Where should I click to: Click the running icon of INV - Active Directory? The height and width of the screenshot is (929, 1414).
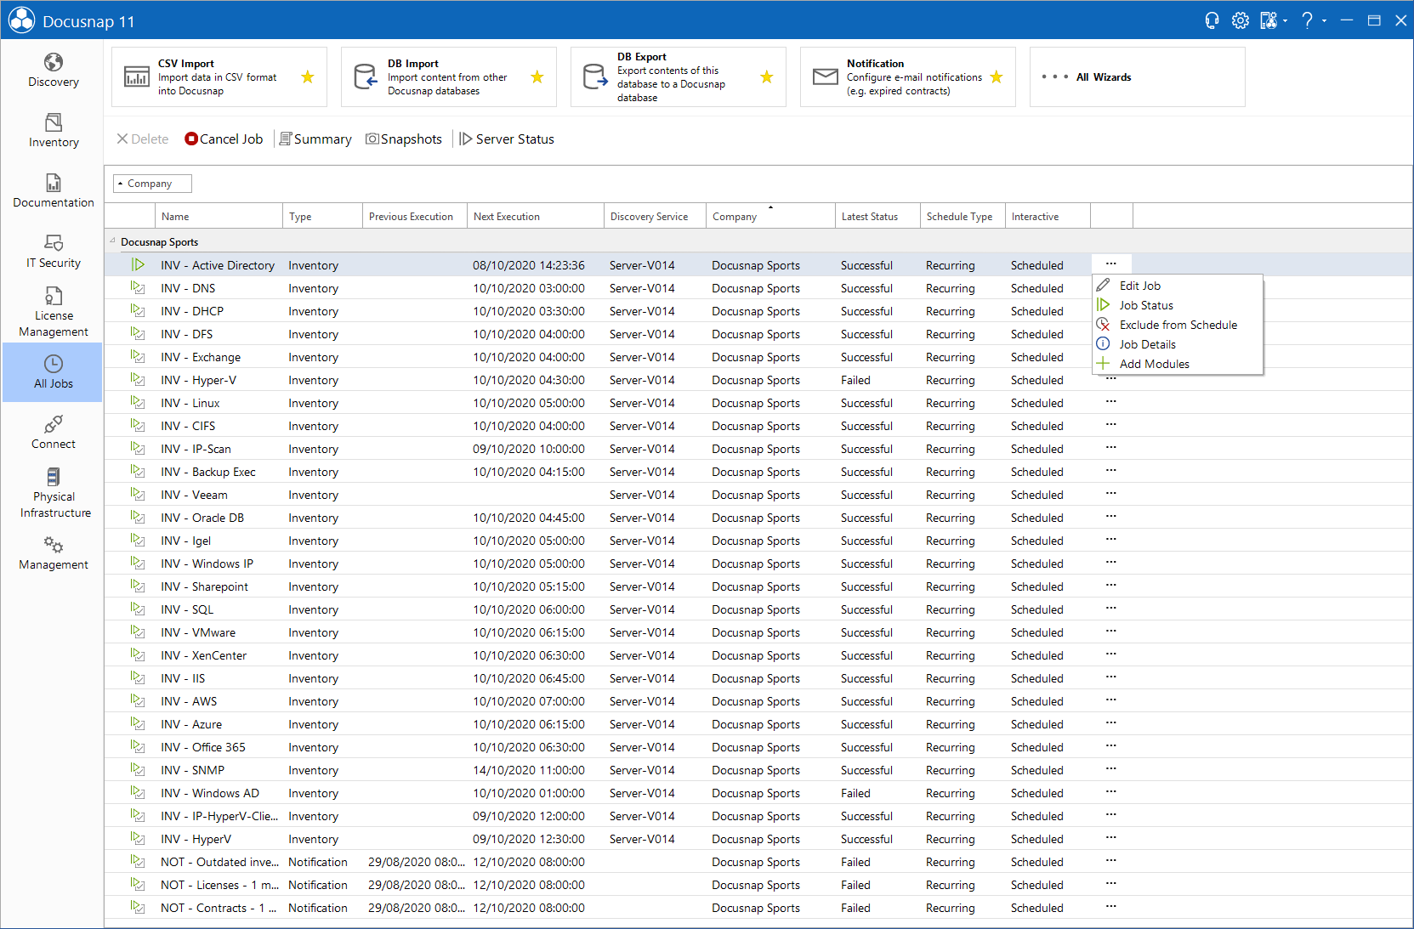(x=138, y=265)
